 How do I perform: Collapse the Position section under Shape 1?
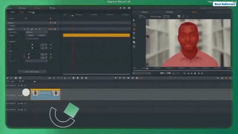pyautogui.click(x=8, y=41)
